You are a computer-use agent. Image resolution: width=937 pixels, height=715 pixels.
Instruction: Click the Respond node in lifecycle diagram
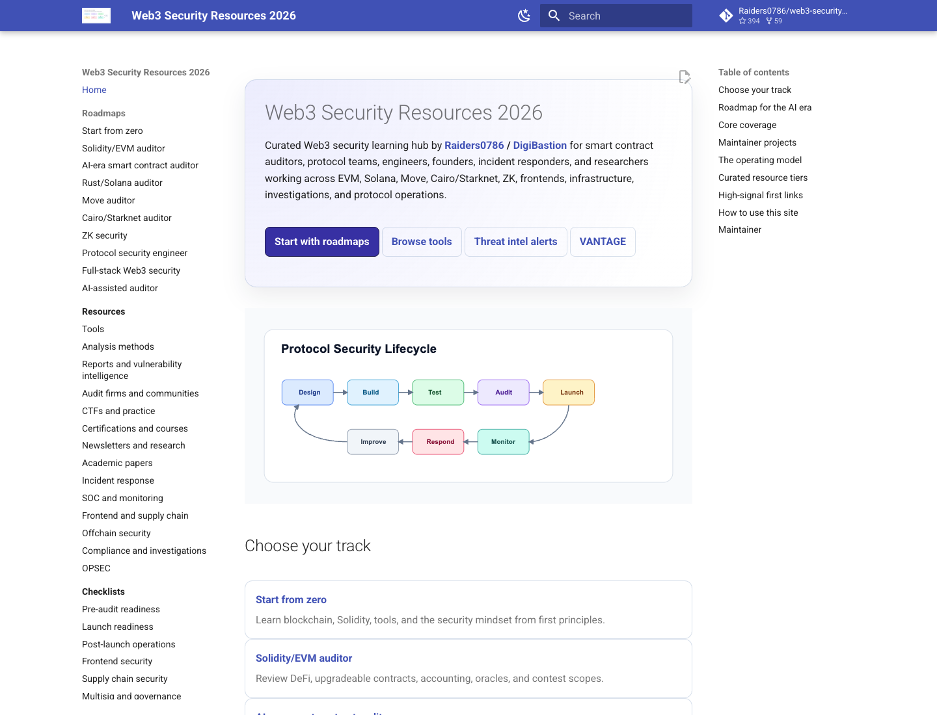tap(439, 442)
